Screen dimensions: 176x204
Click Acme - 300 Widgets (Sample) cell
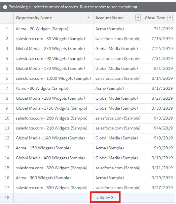[x=53, y=178]
